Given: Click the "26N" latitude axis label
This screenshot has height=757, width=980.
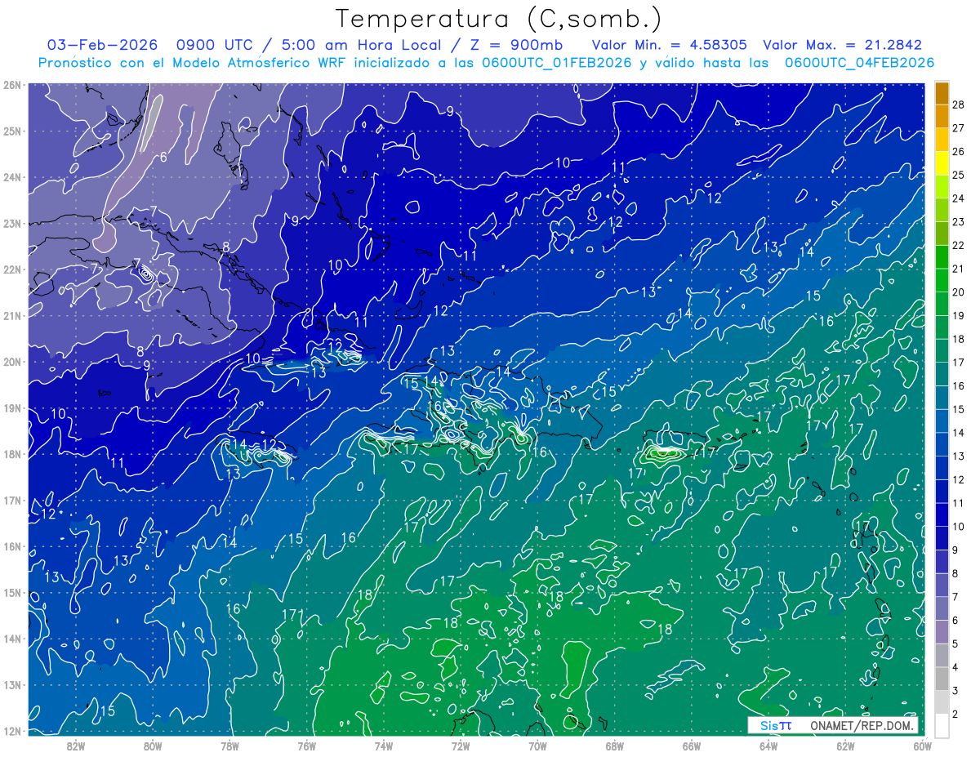Looking at the screenshot, I should pyautogui.click(x=12, y=85).
